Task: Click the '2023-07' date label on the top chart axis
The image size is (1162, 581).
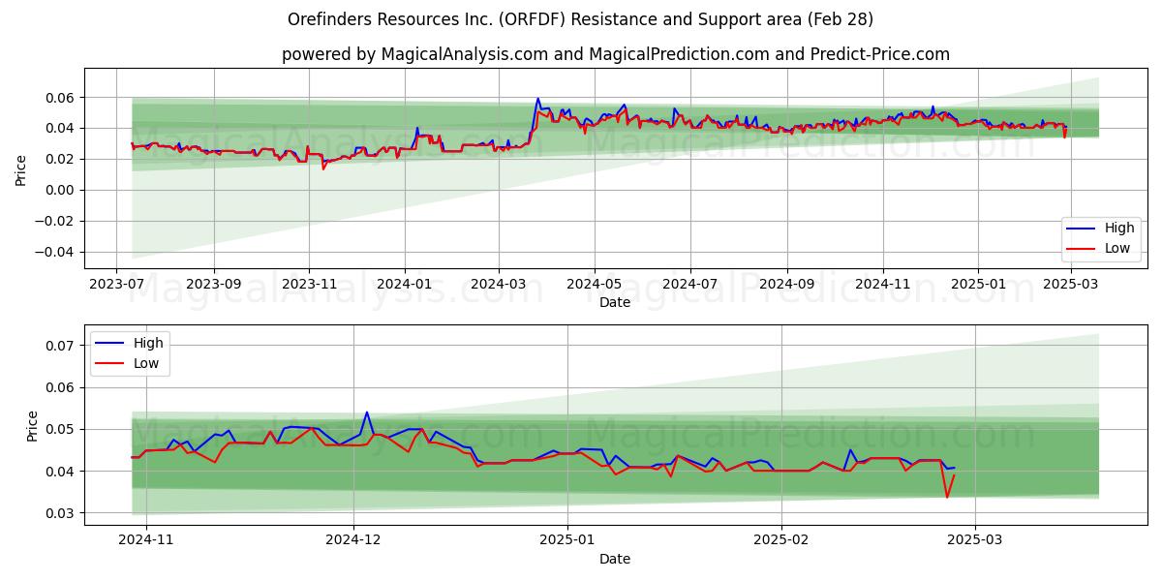Action: click(116, 285)
